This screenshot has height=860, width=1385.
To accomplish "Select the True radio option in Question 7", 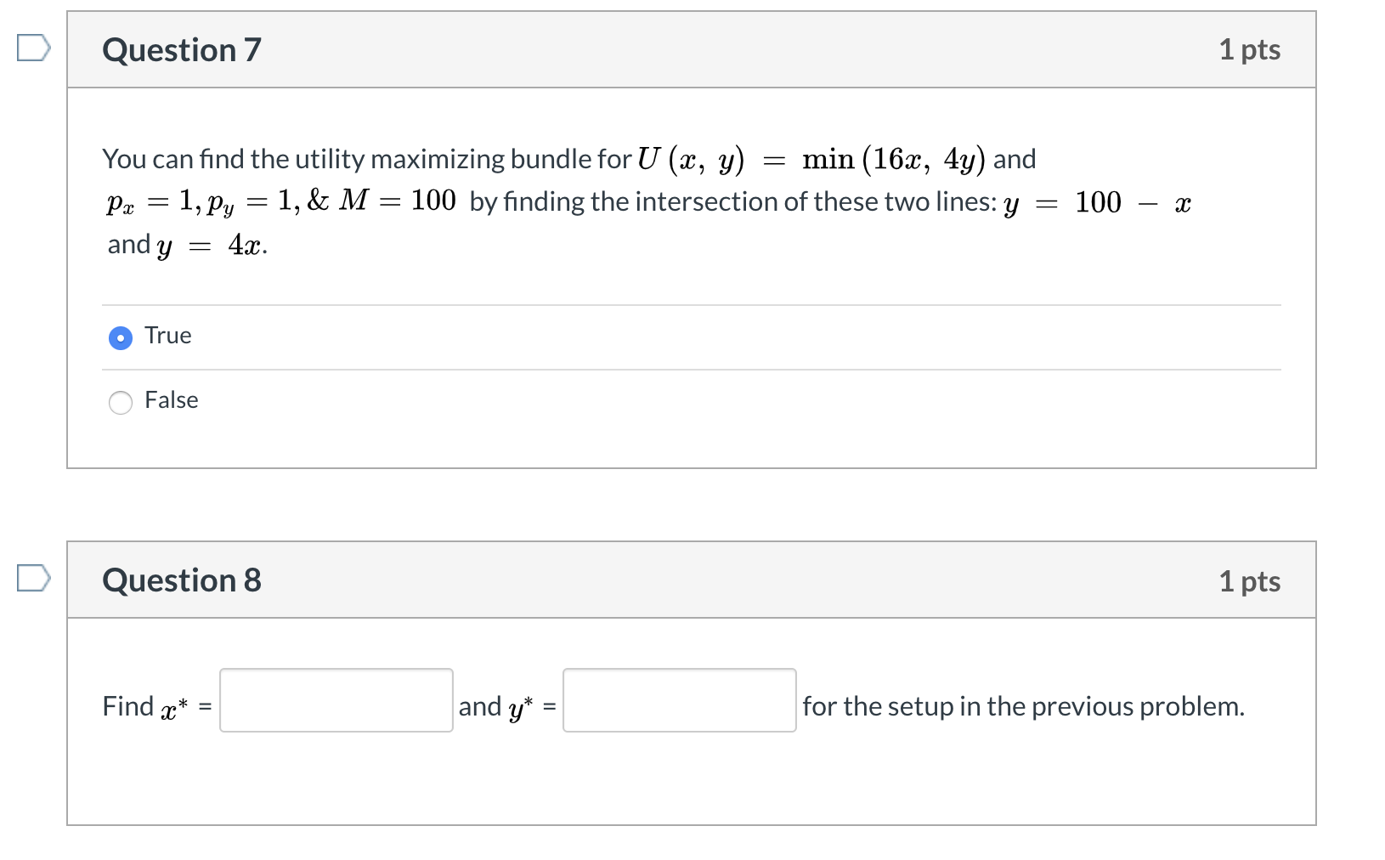I will pos(121,337).
